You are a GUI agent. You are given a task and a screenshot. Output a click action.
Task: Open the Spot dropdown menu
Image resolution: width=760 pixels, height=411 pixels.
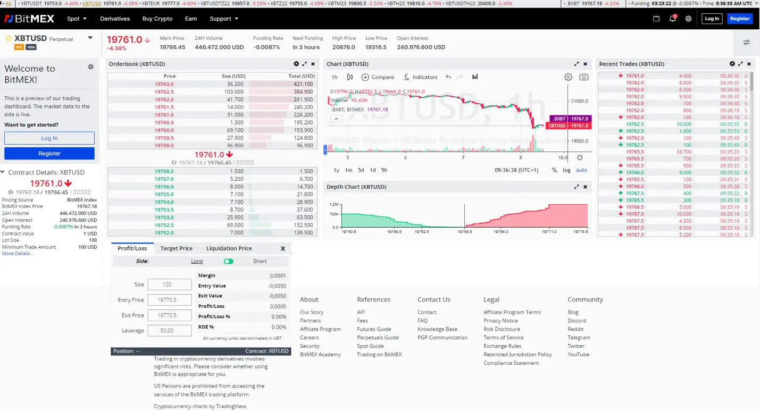pyautogui.click(x=77, y=19)
